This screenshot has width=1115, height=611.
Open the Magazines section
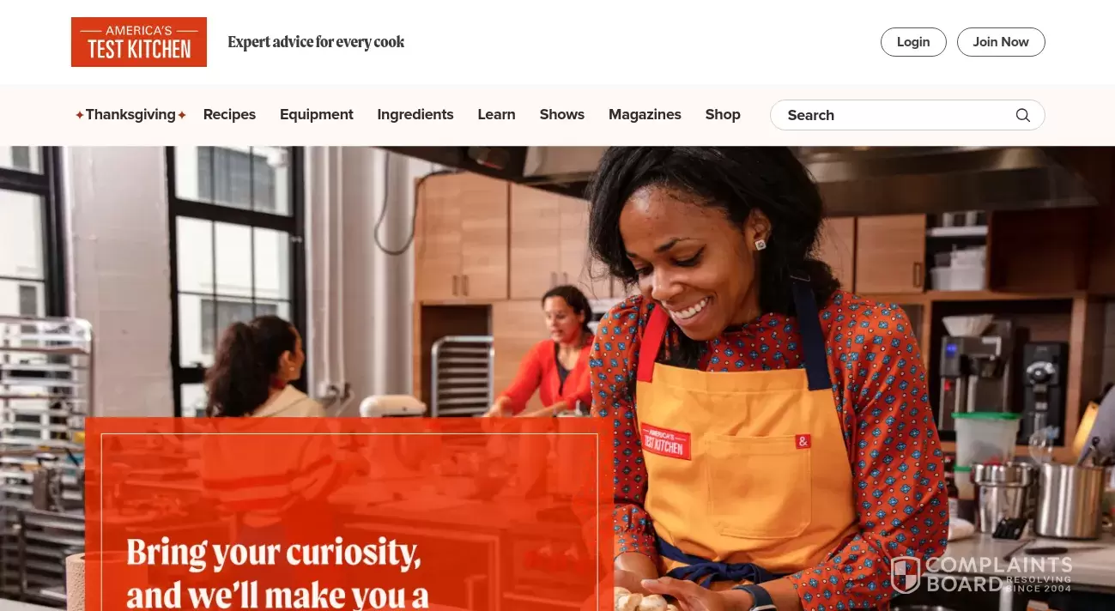click(645, 115)
